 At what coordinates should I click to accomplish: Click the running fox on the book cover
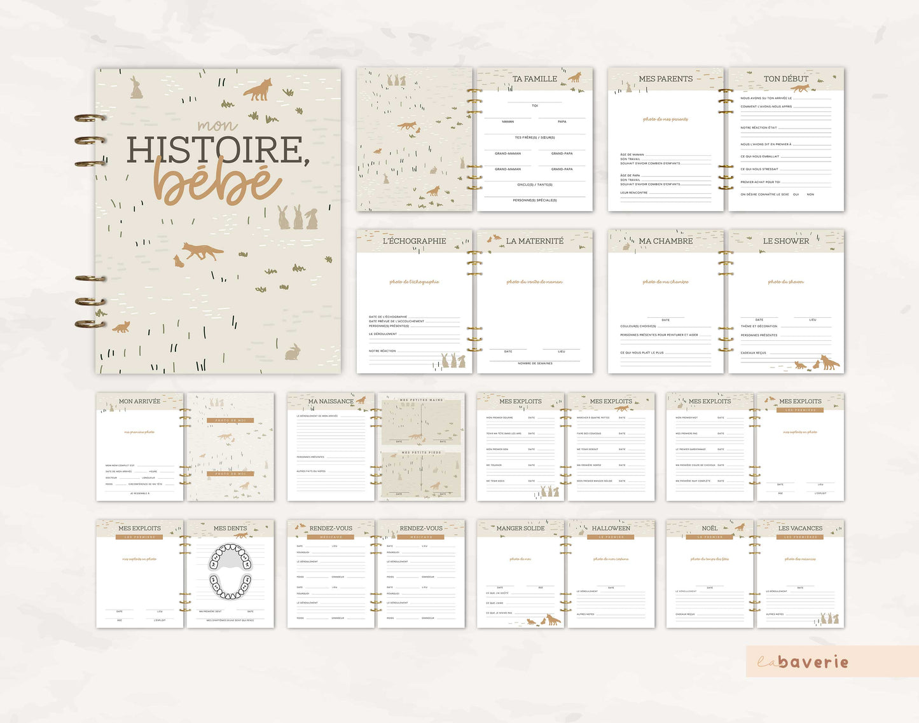(203, 251)
